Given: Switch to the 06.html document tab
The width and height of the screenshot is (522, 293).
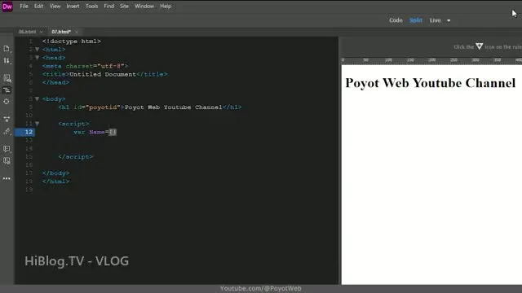Looking at the screenshot, I should 27,32.
